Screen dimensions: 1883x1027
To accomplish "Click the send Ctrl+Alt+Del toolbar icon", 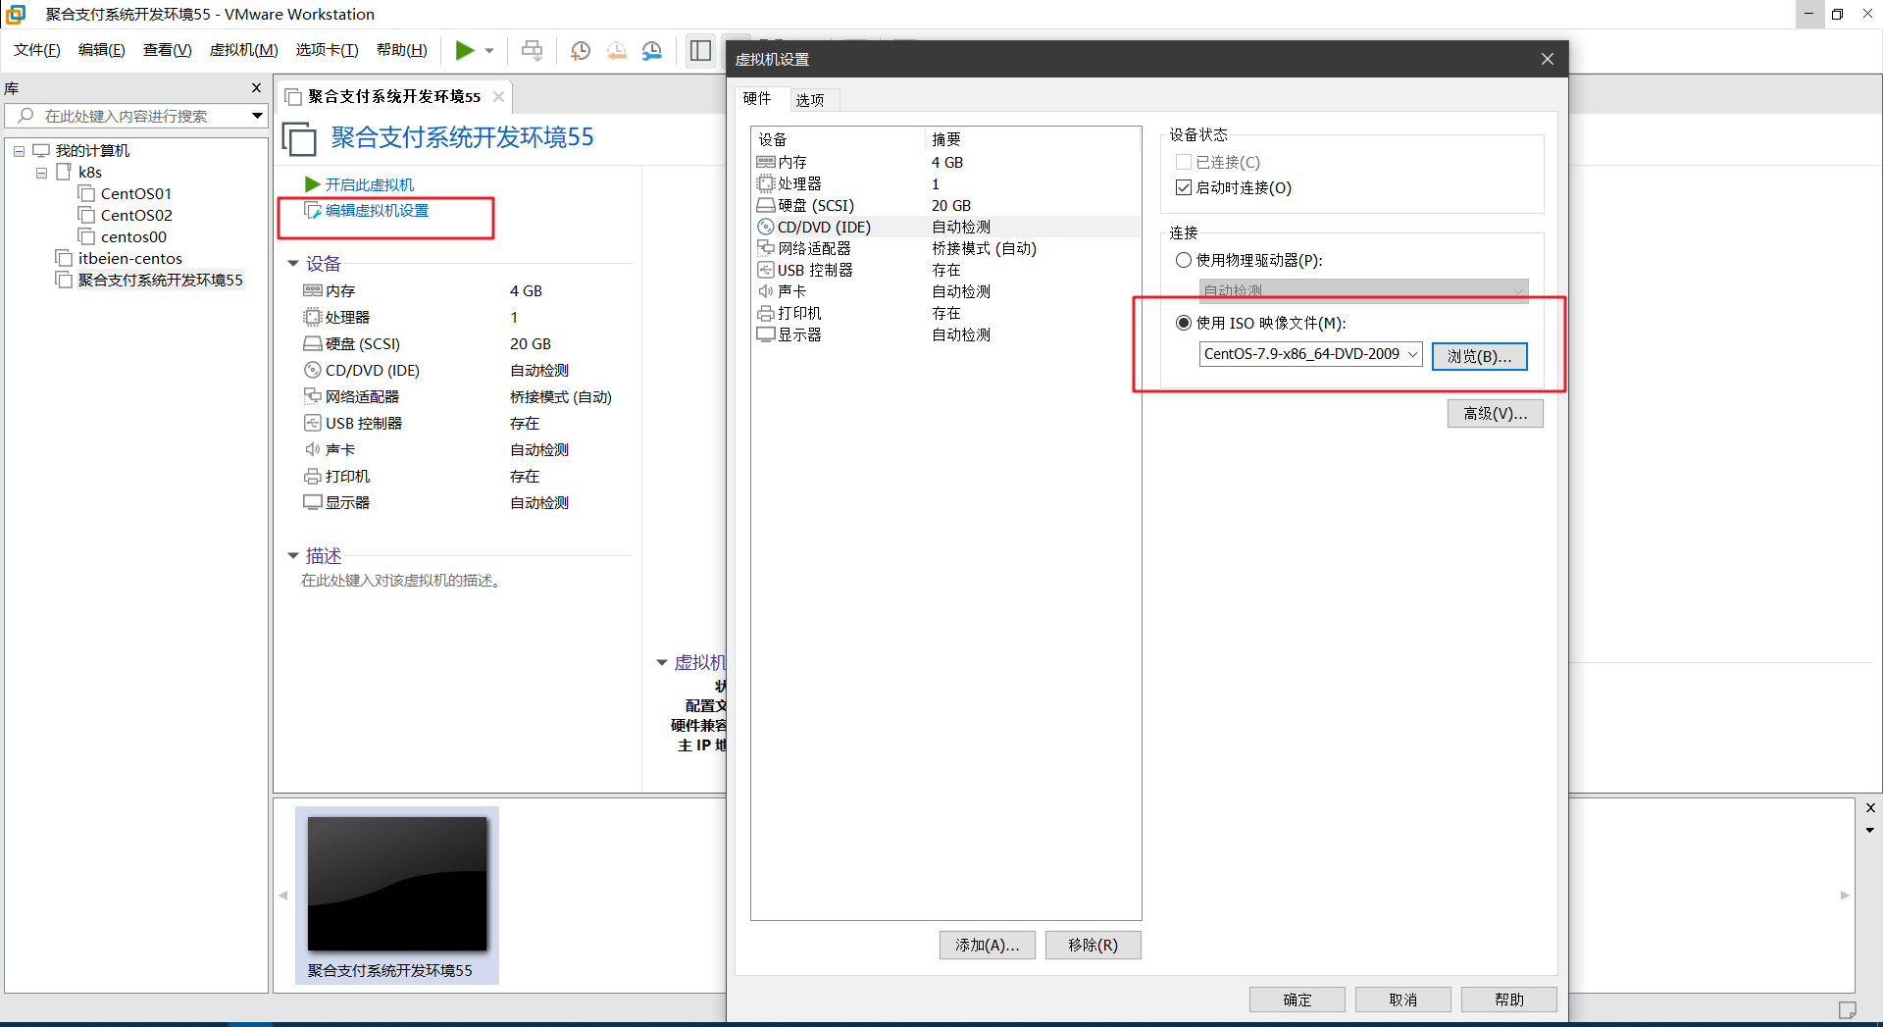I will point(532,50).
